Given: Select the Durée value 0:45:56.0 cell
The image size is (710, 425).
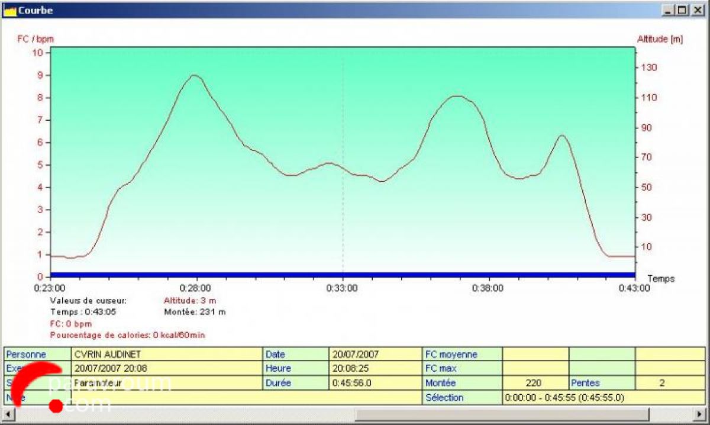Looking at the screenshot, I should (x=375, y=383).
